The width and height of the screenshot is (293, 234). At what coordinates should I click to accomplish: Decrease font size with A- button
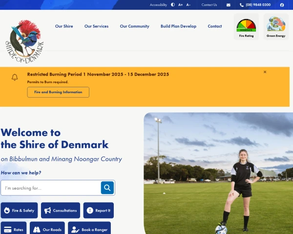pos(188,5)
